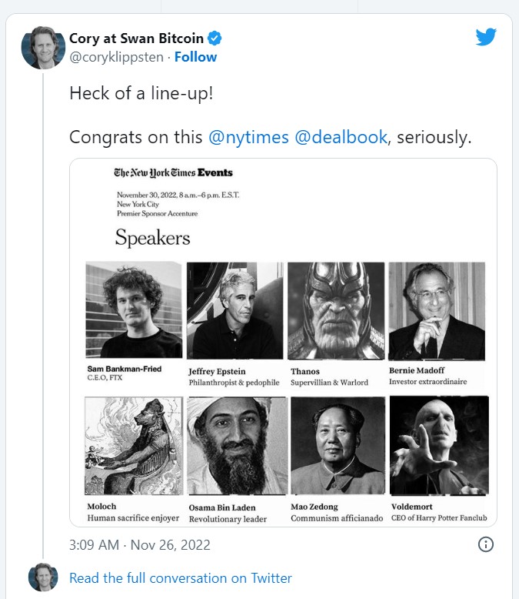Open the @nytimes mention
Screen dimensions: 519x599
click(x=248, y=137)
